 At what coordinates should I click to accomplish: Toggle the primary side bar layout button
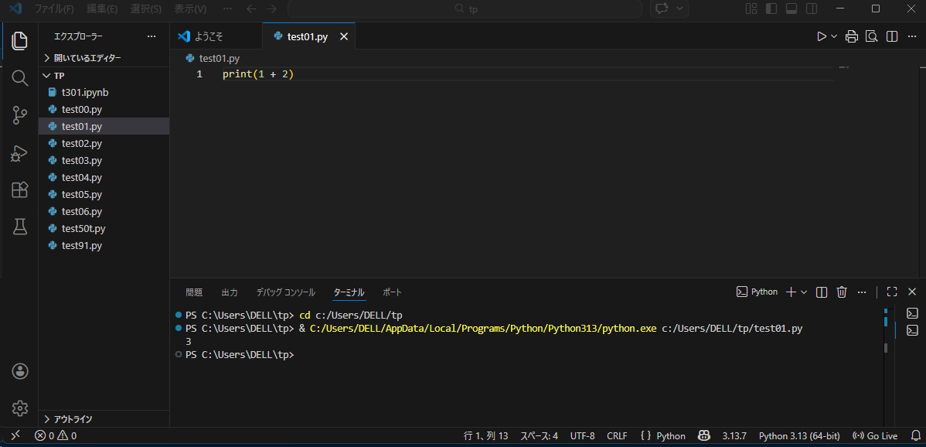[x=771, y=9]
